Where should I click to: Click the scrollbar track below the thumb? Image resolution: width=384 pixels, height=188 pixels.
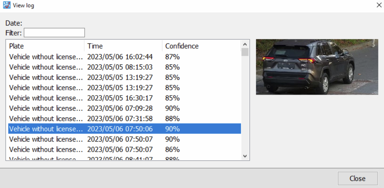244,104
